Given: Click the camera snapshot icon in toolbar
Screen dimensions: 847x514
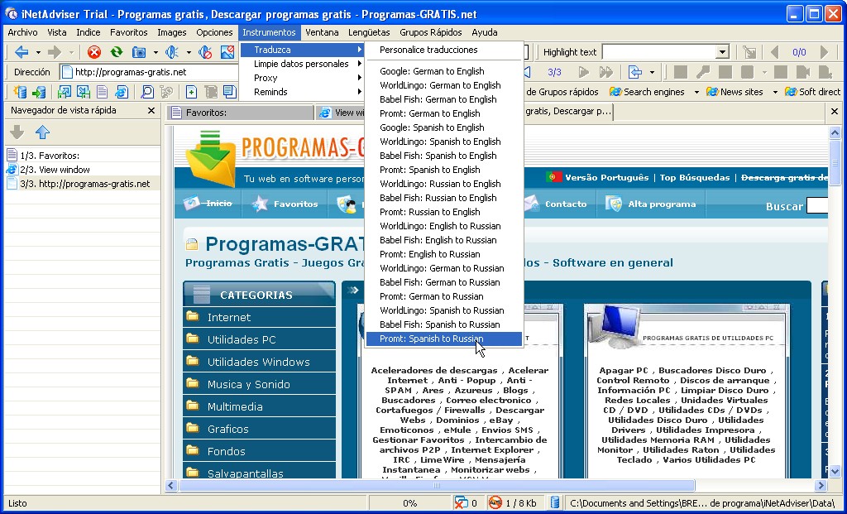Looking at the screenshot, I should point(139,52).
